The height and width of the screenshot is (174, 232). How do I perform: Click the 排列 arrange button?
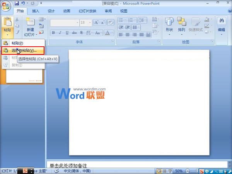click(182, 26)
